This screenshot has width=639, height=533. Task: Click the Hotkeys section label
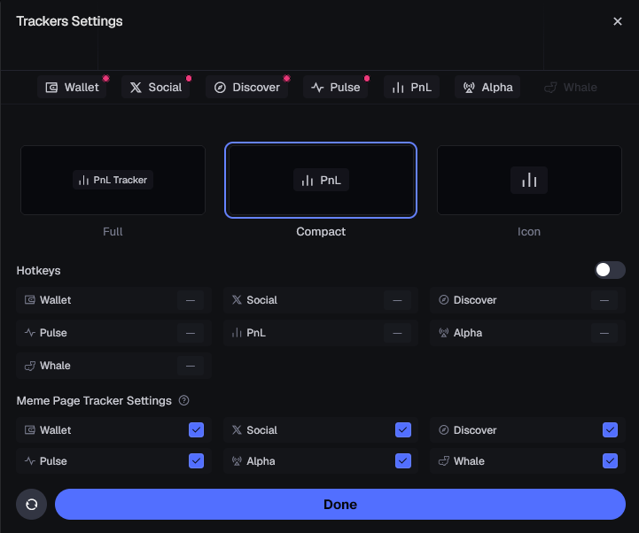[38, 271]
